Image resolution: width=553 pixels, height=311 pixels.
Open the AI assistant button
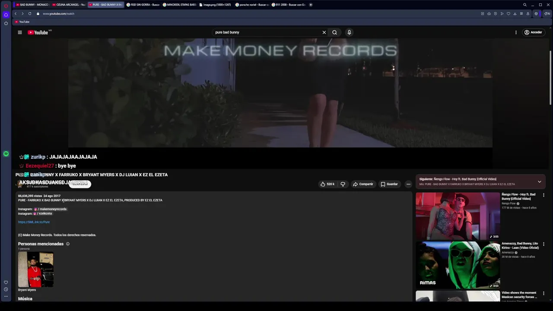[547, 14]
